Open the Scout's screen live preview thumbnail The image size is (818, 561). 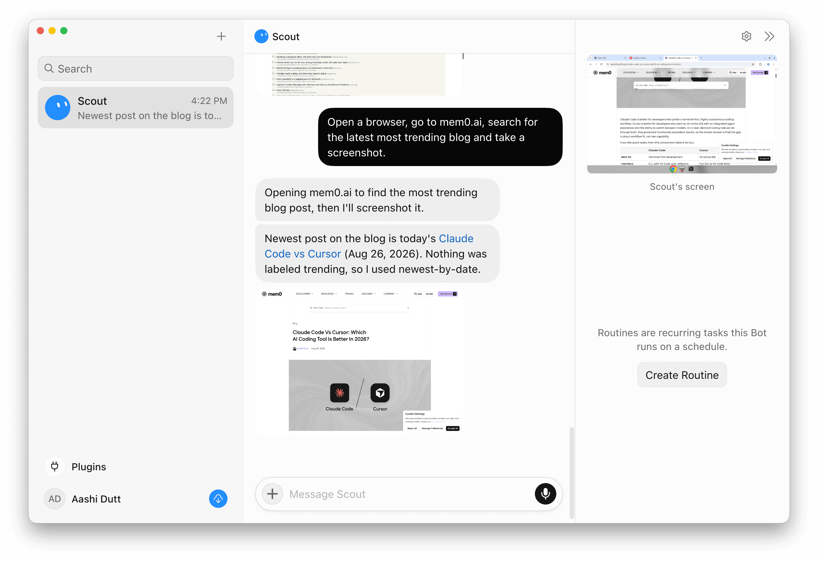[x=682, y=114]
